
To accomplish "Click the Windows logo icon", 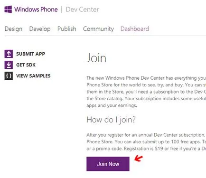I will (8, 9).
